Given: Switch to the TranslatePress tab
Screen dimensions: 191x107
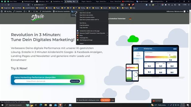Looking at the screenshot, I should pyautogui.click(x=57, y=1).
